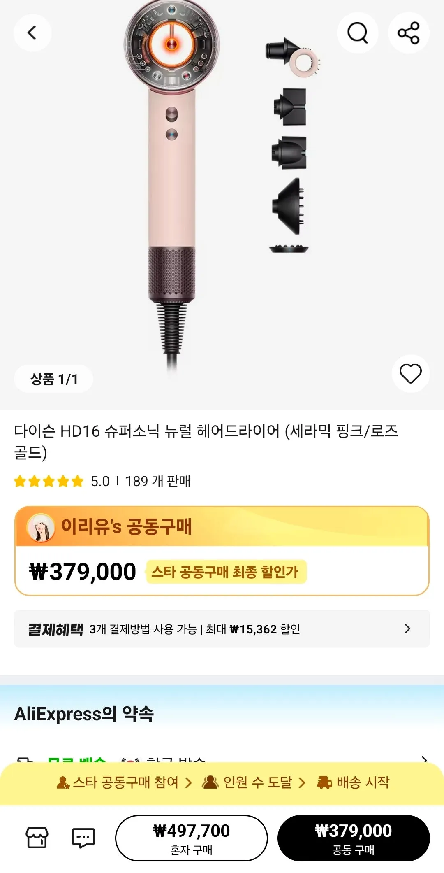The width and height of the screenshot is (444, 873).
Task: Tap the 189 개 판매 sales count
Action: click(x=158, y=481)
